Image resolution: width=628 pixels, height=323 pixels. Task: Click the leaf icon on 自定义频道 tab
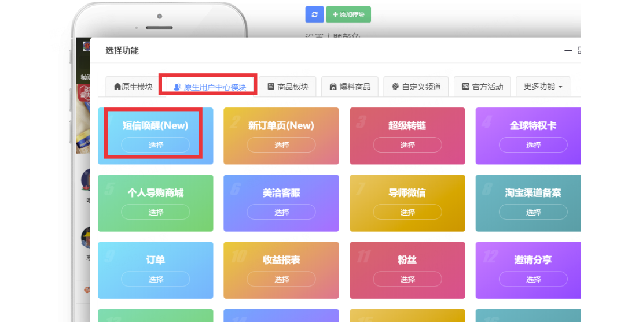click(395, 86)
